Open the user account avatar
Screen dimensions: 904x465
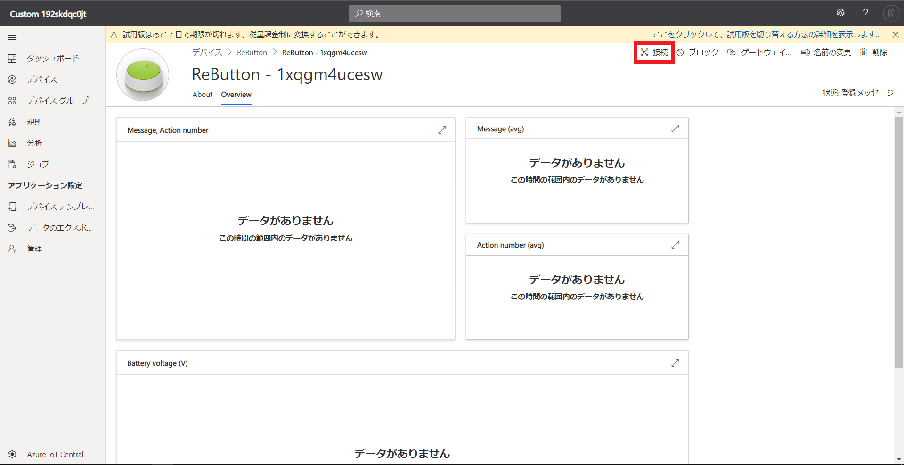tap(891, 13)
